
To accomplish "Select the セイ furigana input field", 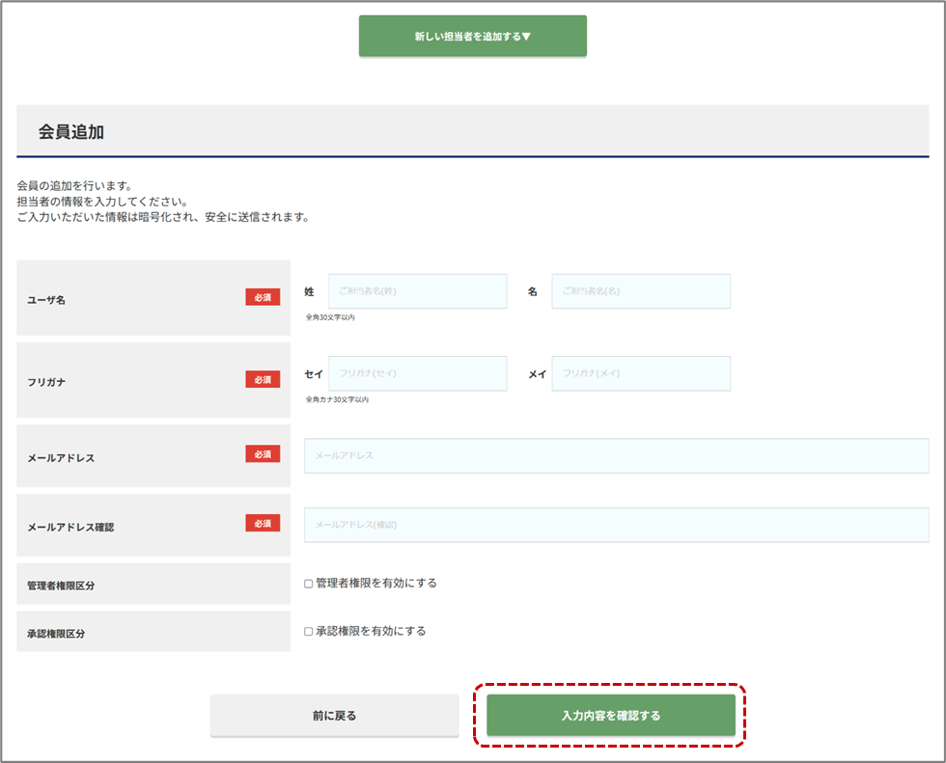I will (x=417, y=373).
